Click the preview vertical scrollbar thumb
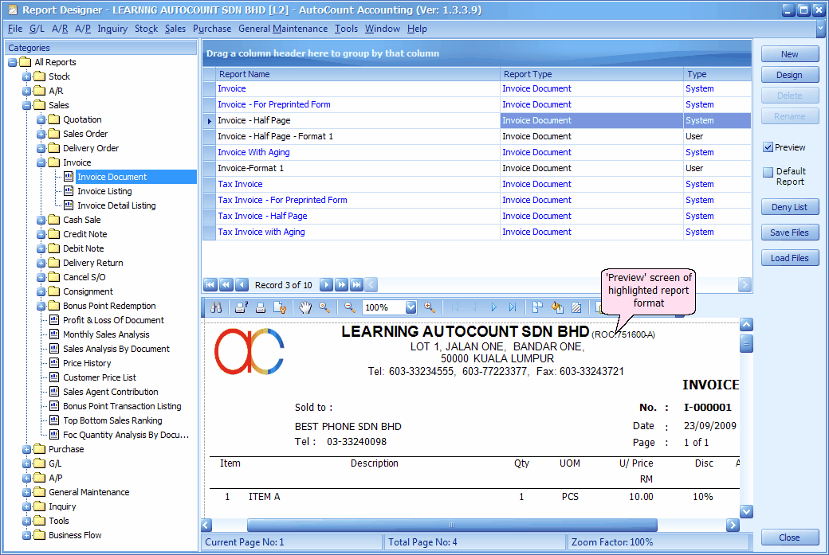829x555 pixels. [x=746, y=344]
